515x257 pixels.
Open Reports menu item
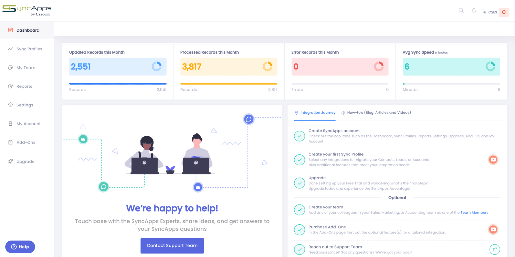(x=27, y=86)
